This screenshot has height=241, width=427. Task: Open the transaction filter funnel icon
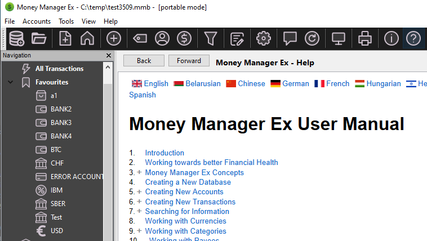211,38
